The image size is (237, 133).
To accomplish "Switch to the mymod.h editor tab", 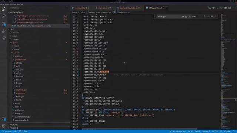I will click(104, 8).
